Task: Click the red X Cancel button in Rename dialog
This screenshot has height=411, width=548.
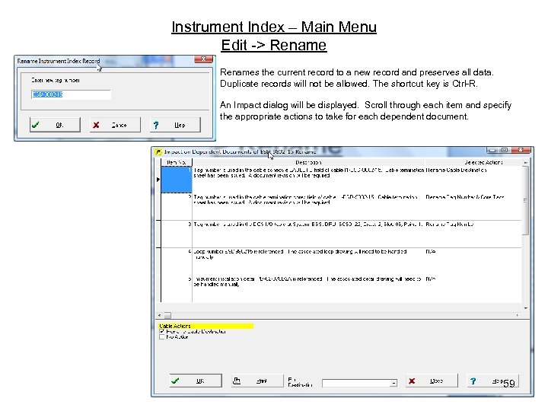Action: (x=115, y=125)
